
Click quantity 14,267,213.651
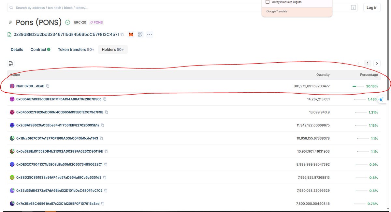coord(318,99)
